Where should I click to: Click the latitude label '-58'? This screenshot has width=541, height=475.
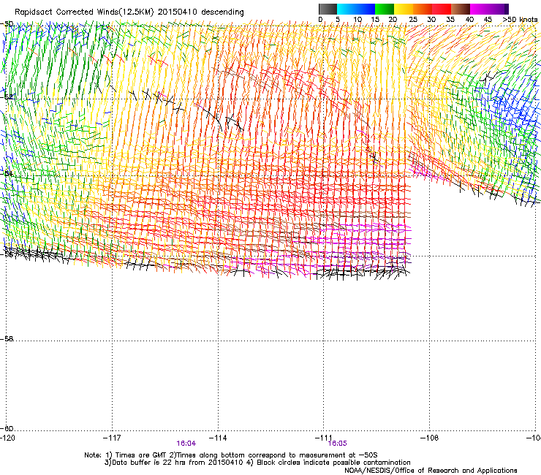click(7, 339)
